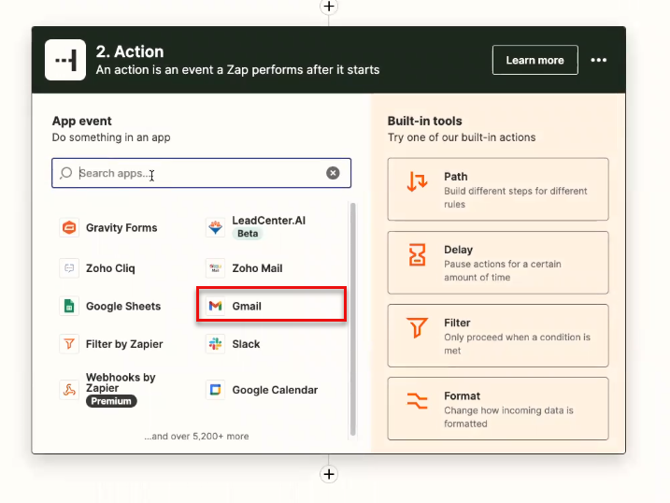Select the Filter by Zapier icon
The image size is (670, 503).
[68, 344]
